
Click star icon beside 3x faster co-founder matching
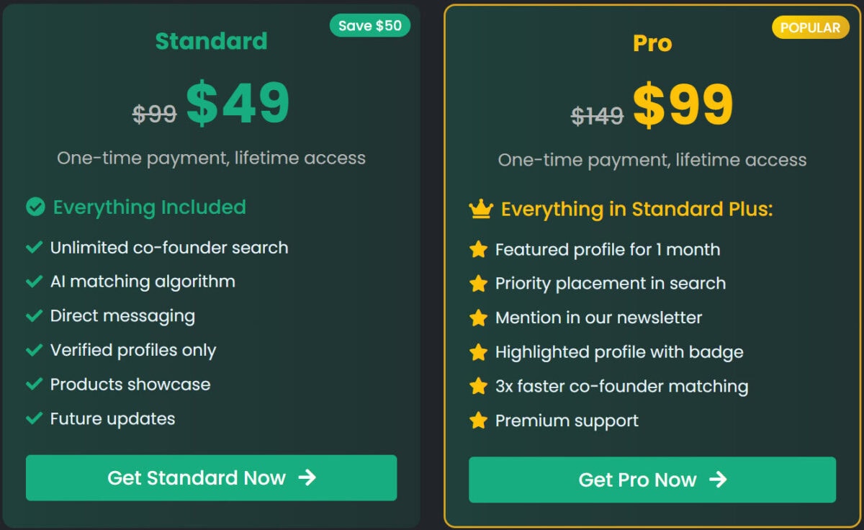coord(478,386)
